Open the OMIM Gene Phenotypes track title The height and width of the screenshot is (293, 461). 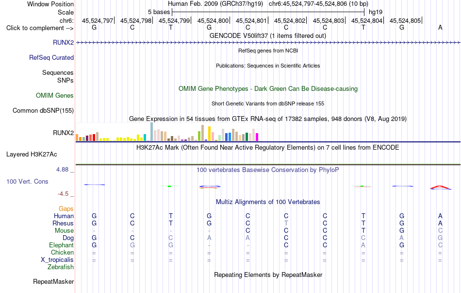coord(268,88)
